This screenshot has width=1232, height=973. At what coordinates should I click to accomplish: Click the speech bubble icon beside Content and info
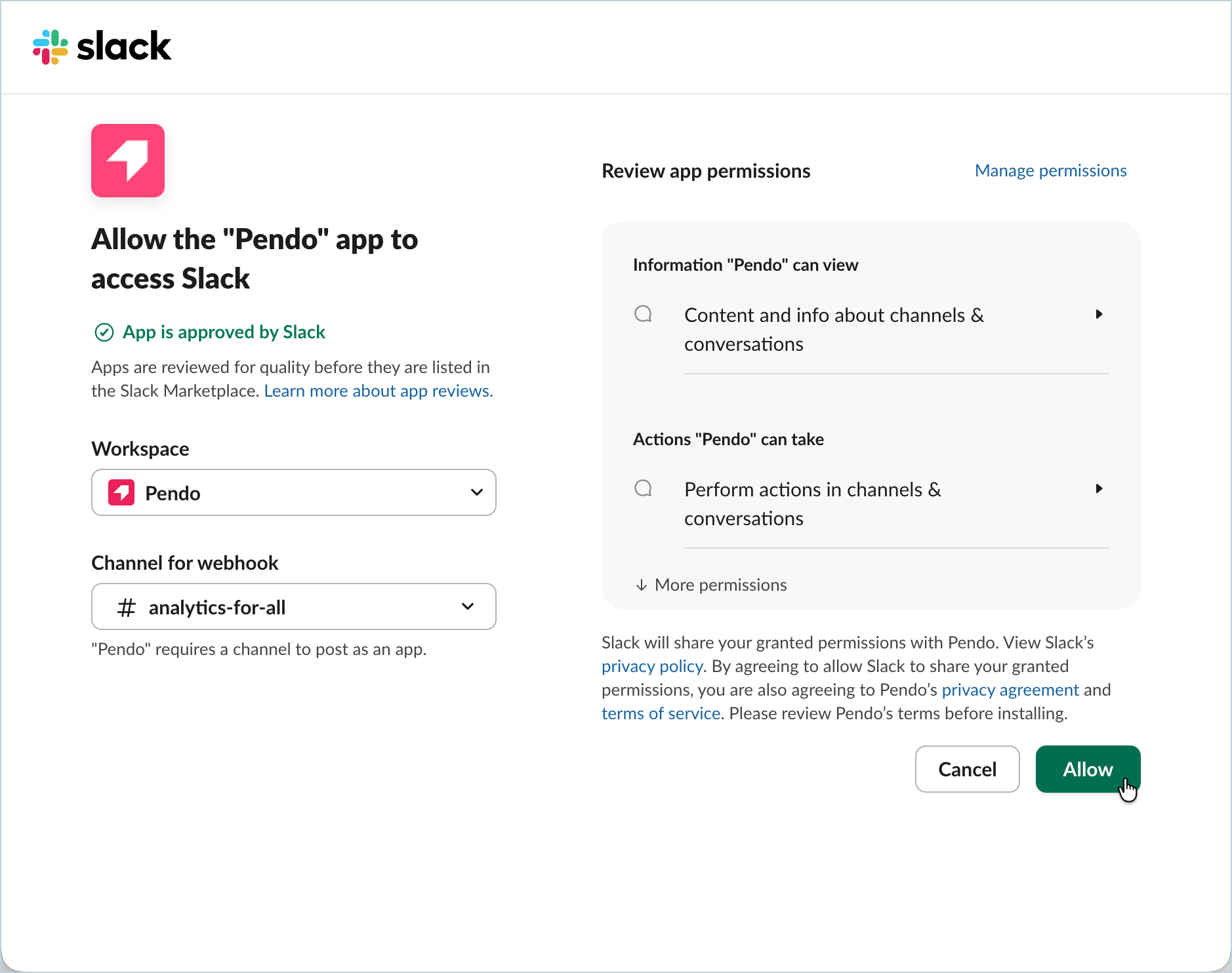point(644,314)
